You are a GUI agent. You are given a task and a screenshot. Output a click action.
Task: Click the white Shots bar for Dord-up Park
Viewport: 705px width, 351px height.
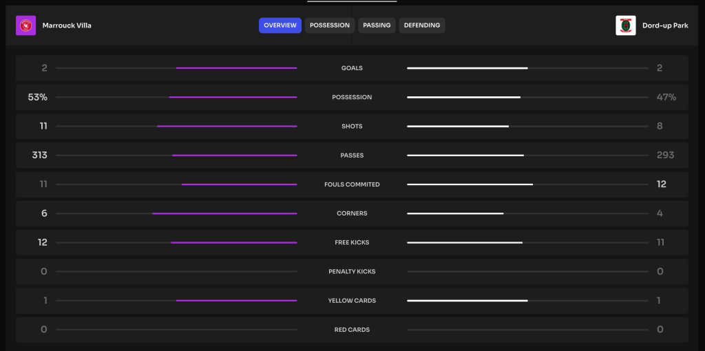pos(458,126)
